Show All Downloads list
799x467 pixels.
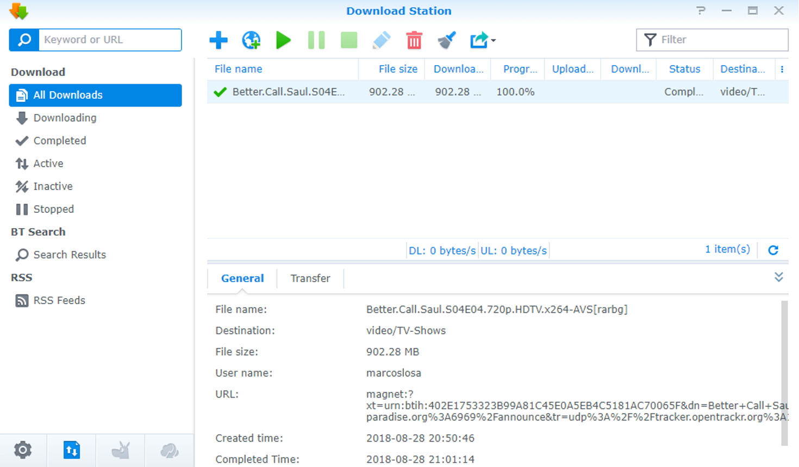(96, 95)
